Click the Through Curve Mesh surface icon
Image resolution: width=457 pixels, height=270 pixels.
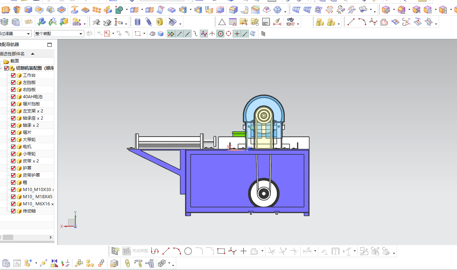(307, 10)
